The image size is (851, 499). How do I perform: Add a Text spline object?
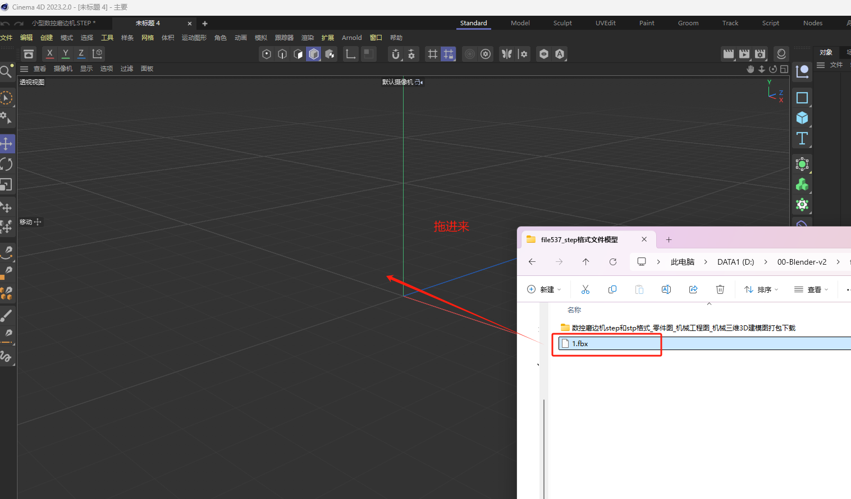(x=802, y=138)
